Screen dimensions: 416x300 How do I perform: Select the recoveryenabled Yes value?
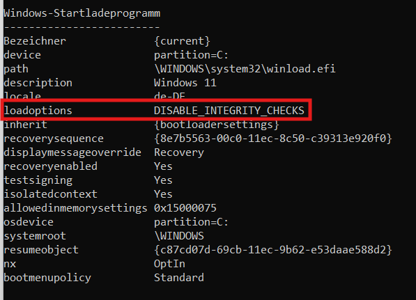pyautogui.click(x=163, y=166)
